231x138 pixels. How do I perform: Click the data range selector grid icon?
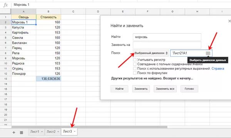[x=208, y=53]
